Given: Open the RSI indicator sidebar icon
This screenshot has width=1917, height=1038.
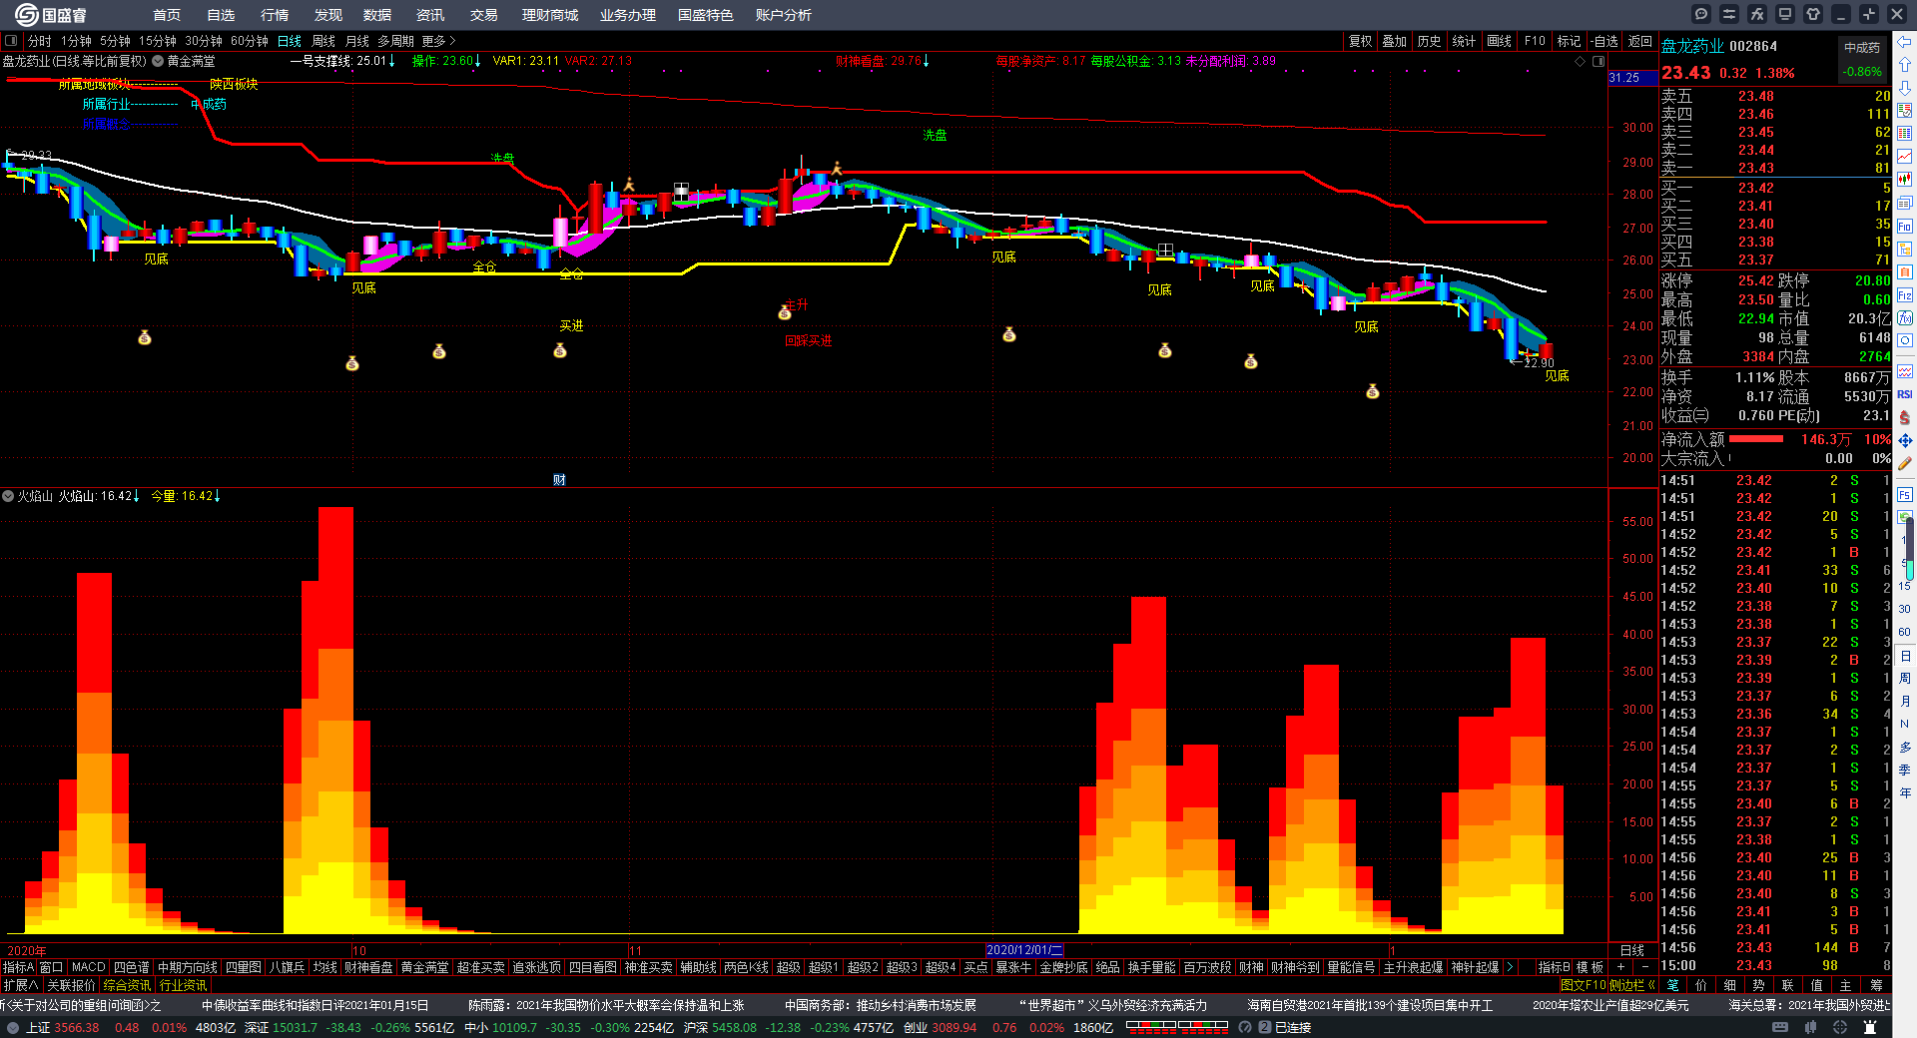Looking at the screenshot, I should (1905, 394).
